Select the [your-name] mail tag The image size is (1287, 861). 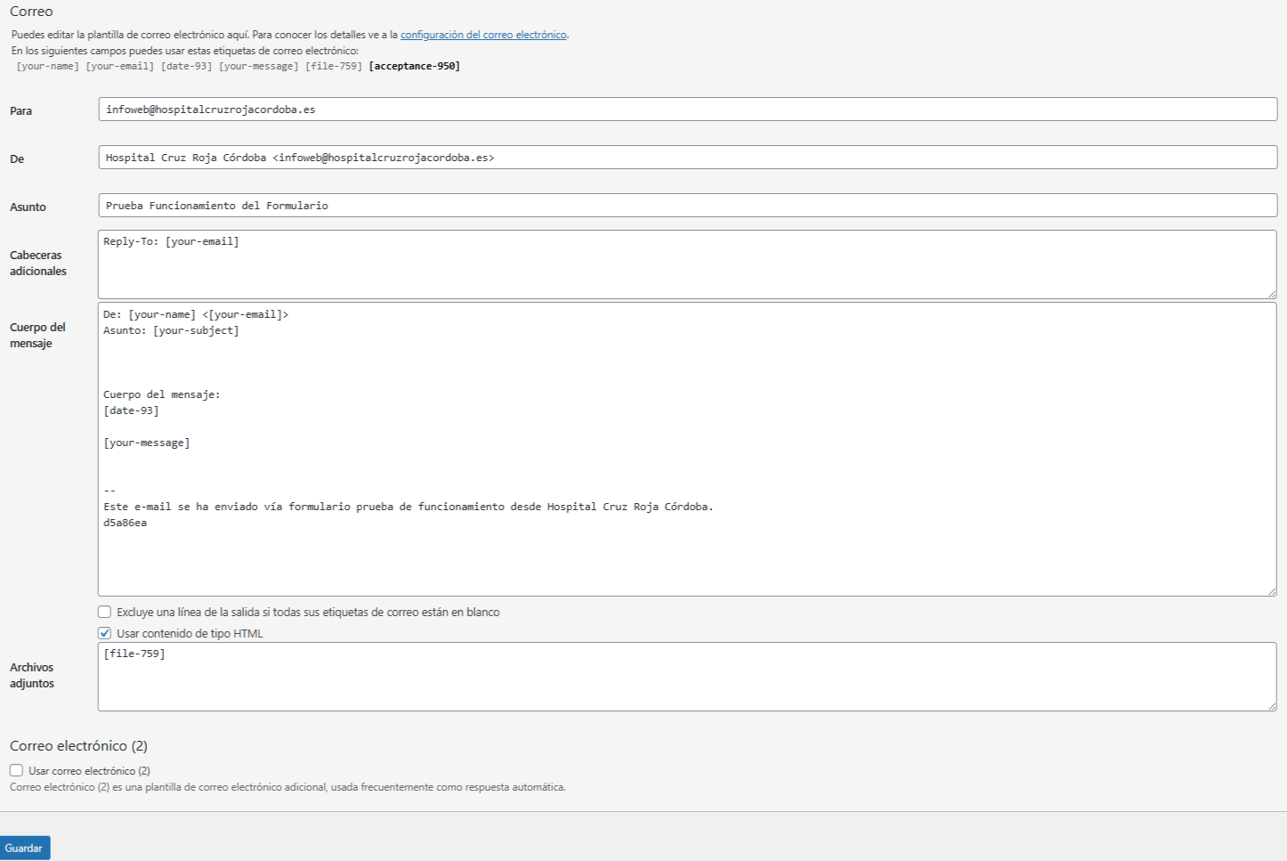pos(48,67)
